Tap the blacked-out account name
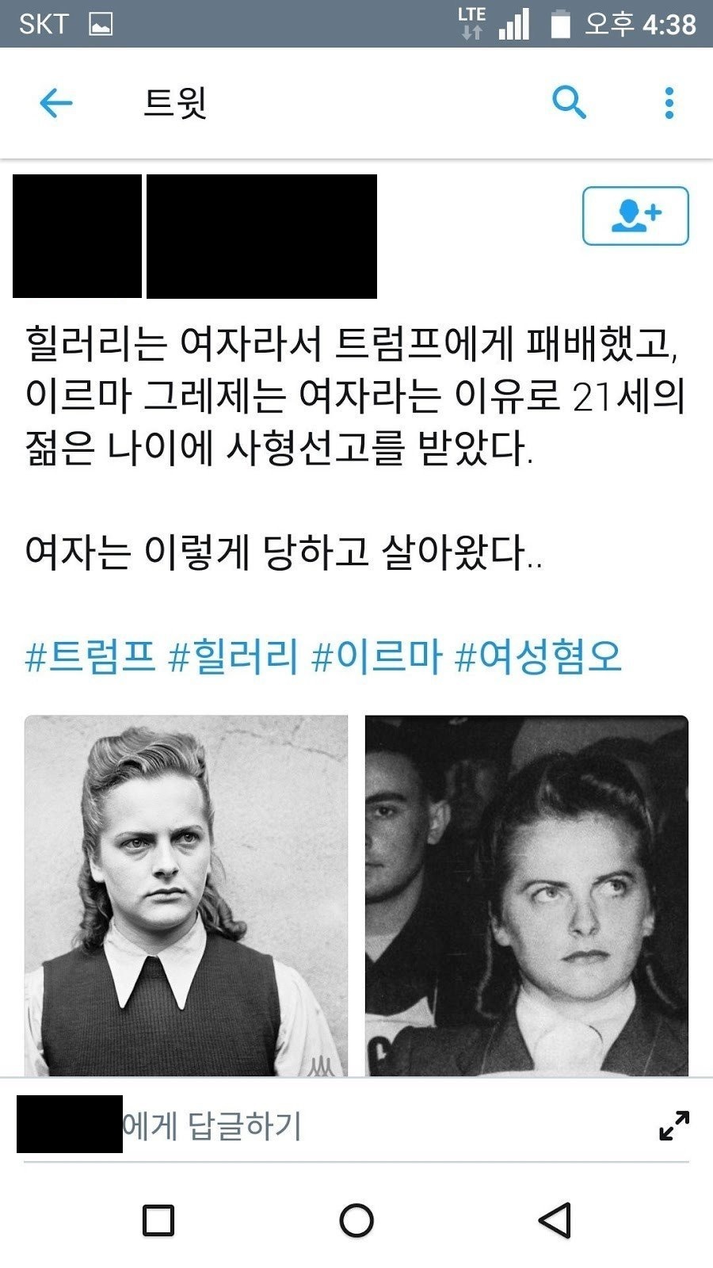713x1268 pixels. [x=261, y=236]
